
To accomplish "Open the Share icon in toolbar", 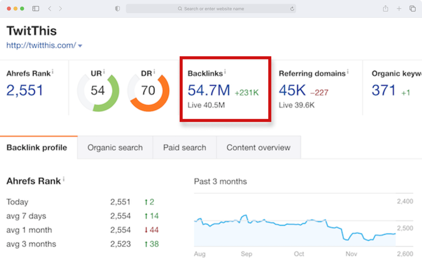I will (385, 9).
